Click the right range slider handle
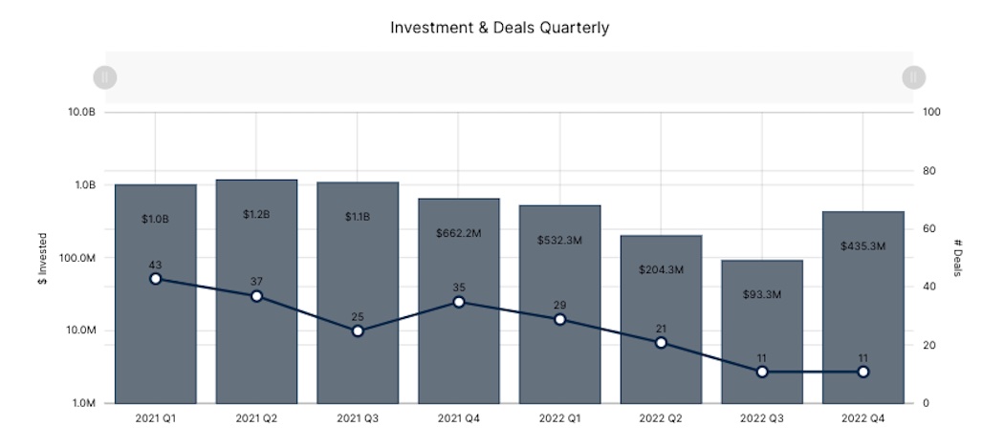This screenshot has width=1004, height=448. coord(913,76)
